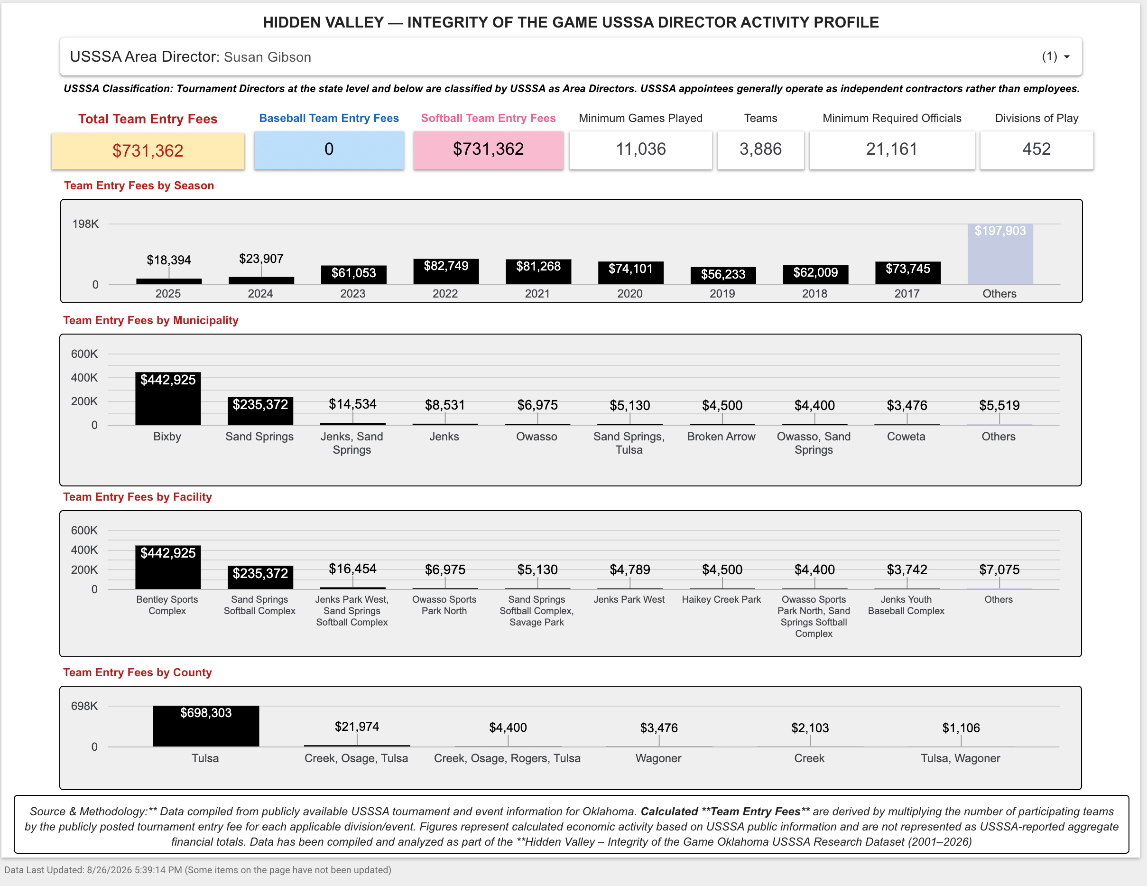
Task: Click the "Sand Springs Softball Complex, Savage Park" label
Action: coord(537,611)
